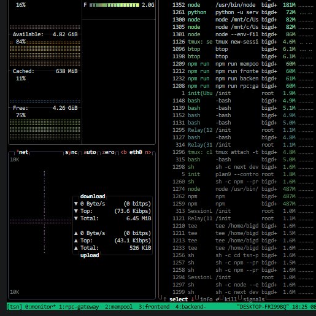
Task: Switch to tmux window 1:rpc-gateway
Action: (x=79, y=307)
